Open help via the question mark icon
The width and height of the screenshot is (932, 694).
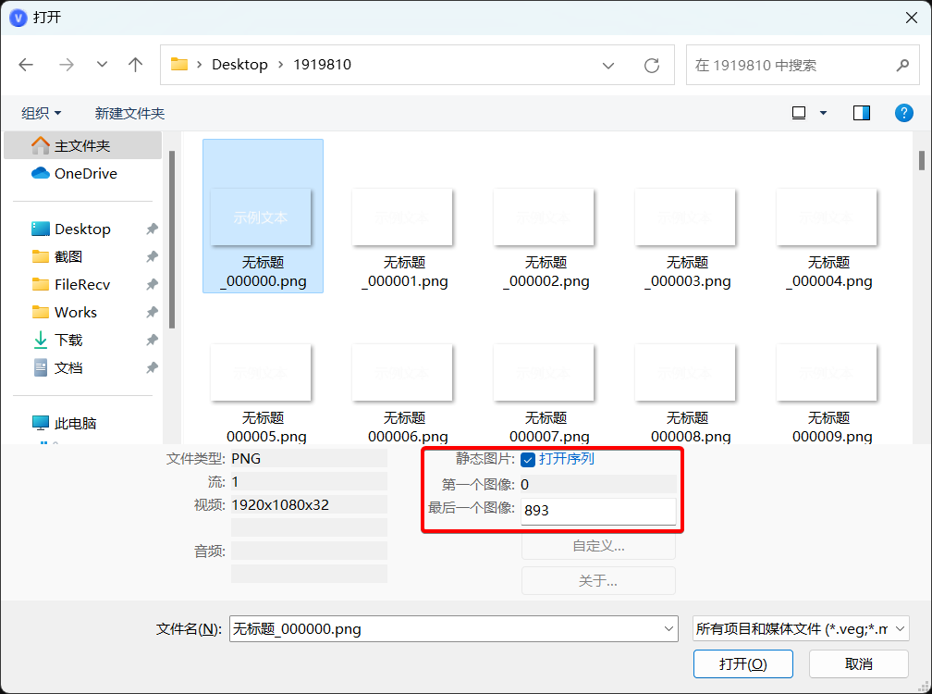click(903, 112)
